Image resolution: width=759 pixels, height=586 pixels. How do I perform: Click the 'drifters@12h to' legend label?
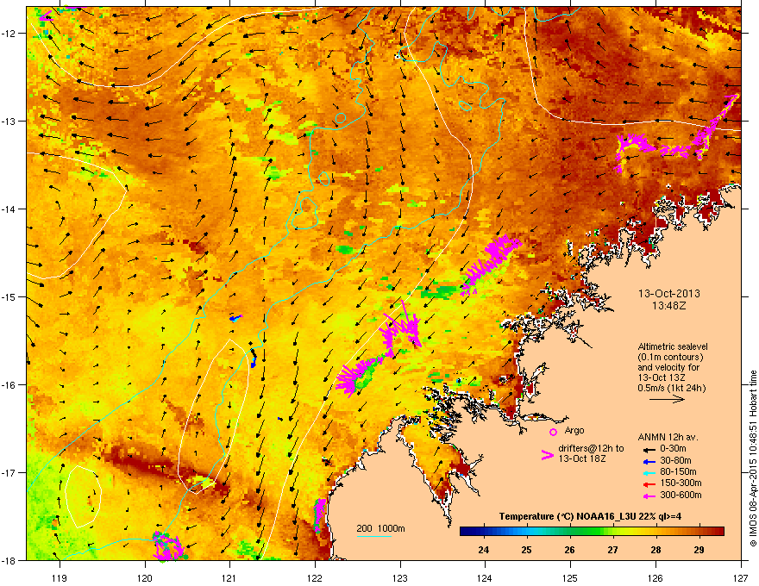click(591, 448)
